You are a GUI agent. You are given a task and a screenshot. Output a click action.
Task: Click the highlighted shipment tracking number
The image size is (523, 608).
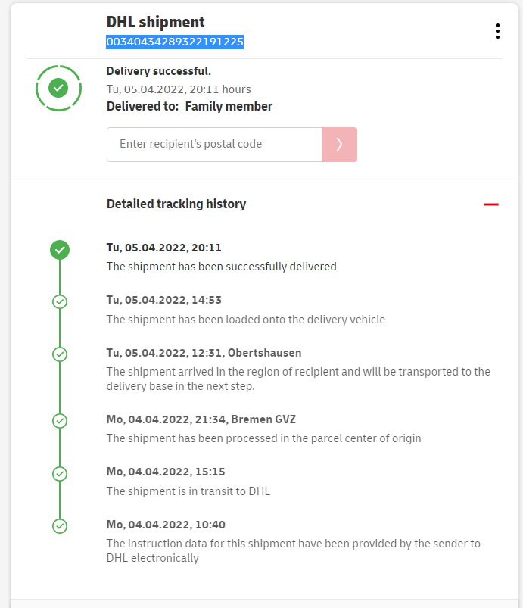point(175,42)
